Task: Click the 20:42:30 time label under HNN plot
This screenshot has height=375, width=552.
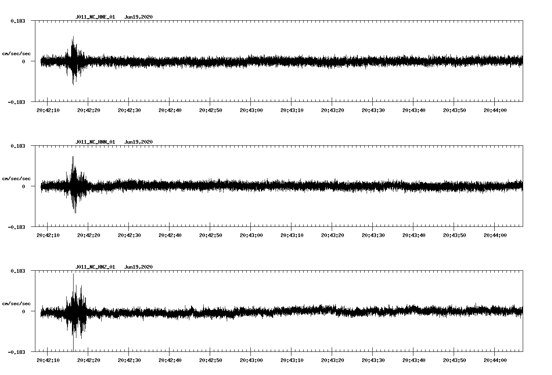Action: coord(129,235)
